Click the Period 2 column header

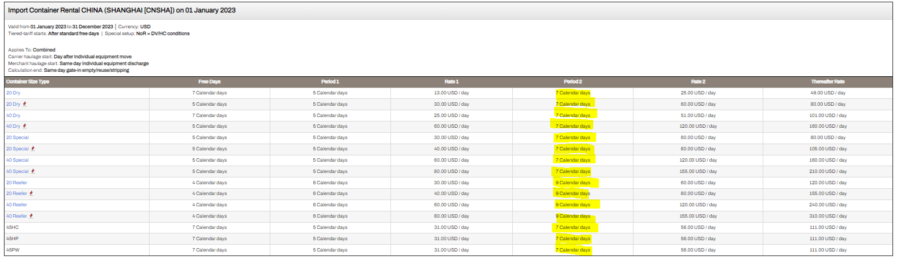[572, 82]
